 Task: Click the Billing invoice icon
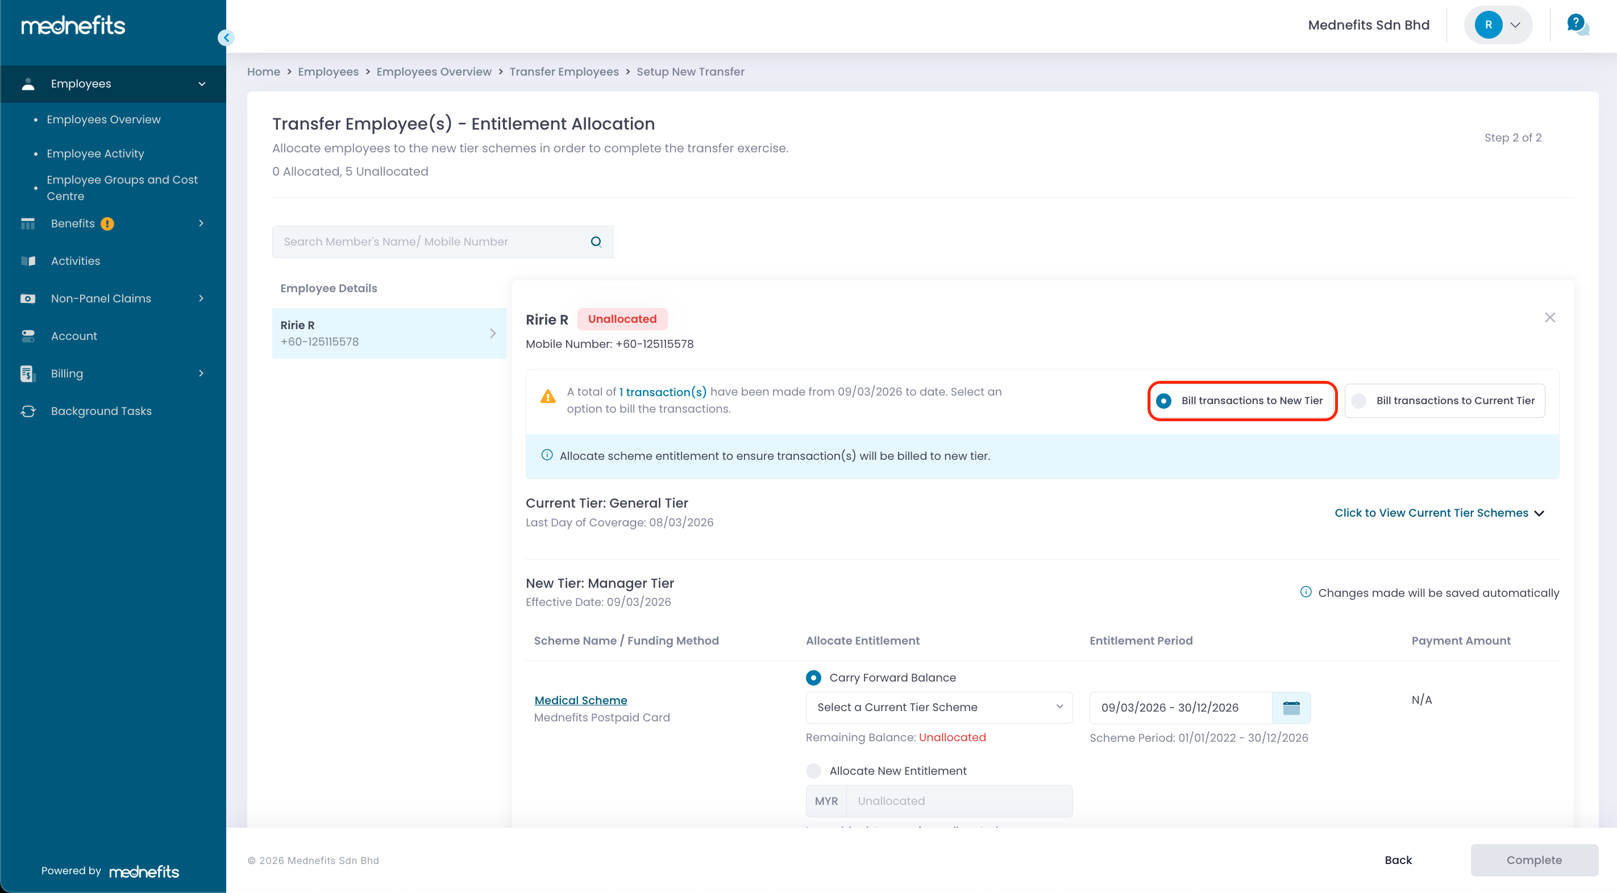pyautogui.click(x=28, y=373)
